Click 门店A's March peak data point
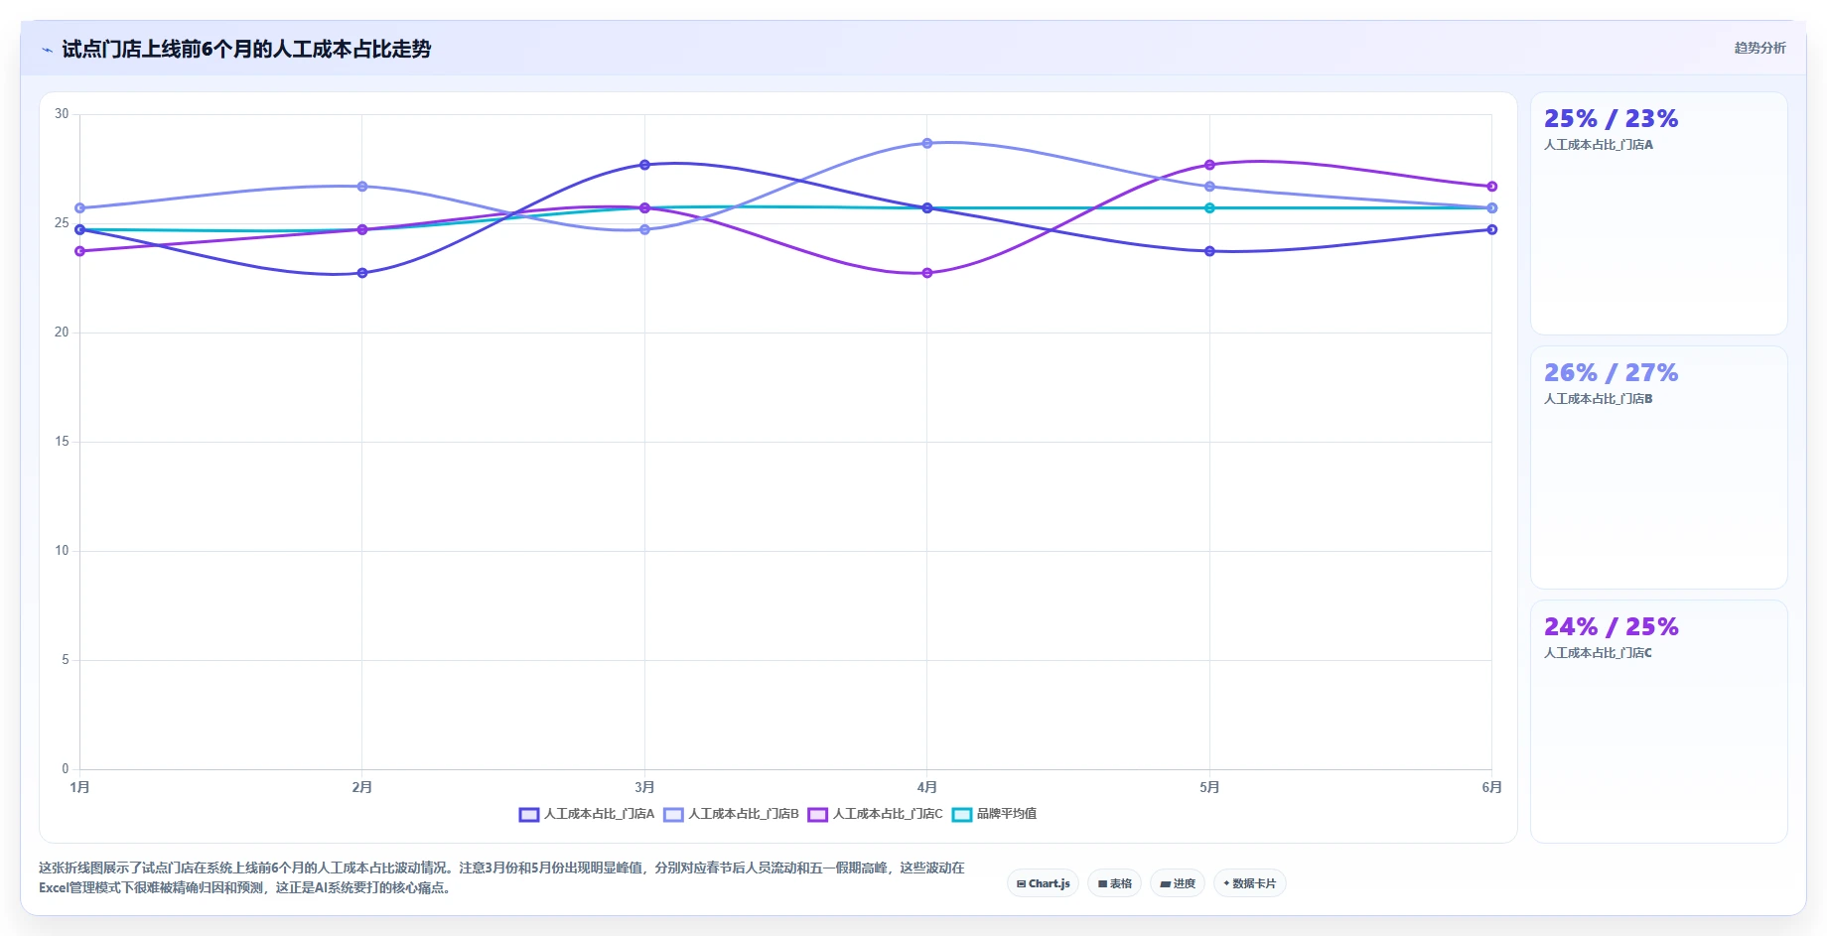Image resolution: width=1827 pixels, height=936 pixels. tap(644, 165)
